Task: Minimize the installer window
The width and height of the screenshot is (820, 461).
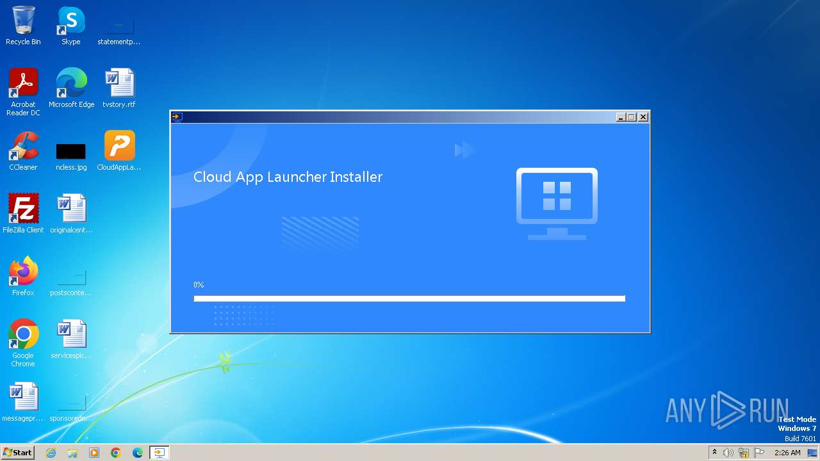Action: point(621,117)
